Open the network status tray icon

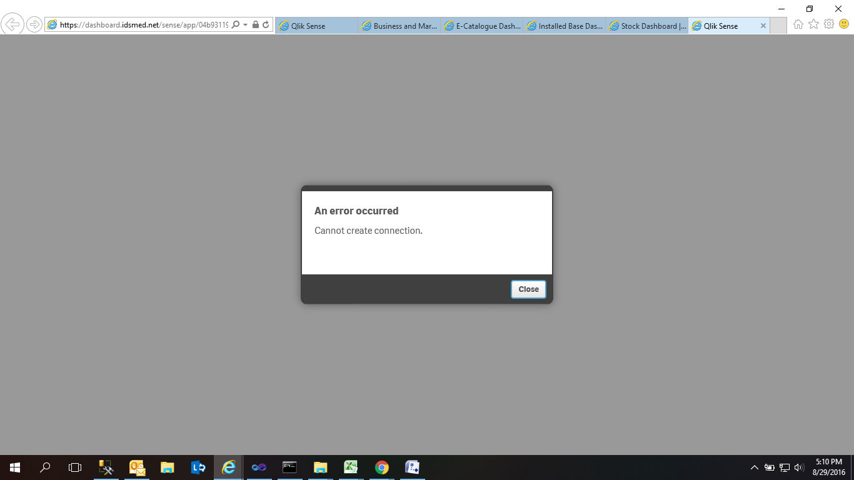(x=785, y=467)
